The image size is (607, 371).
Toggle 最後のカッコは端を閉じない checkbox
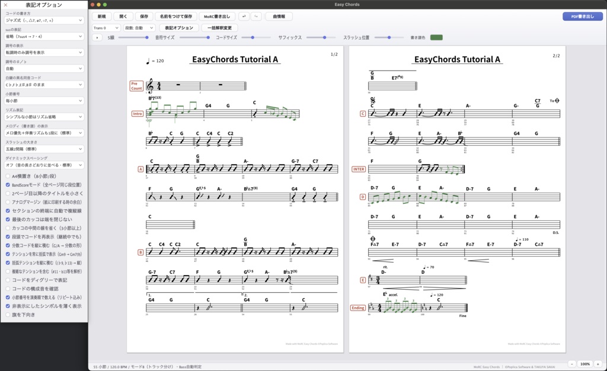[x=8, y=219]
